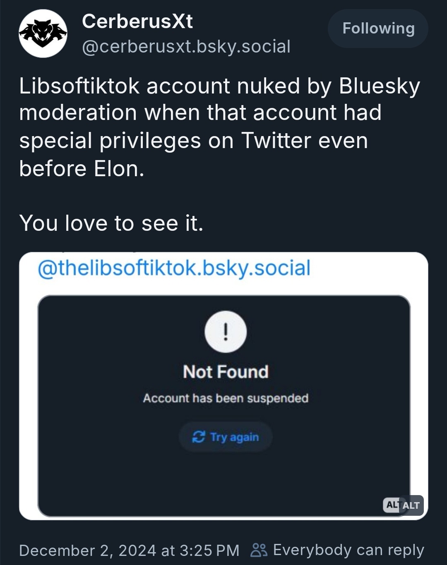Open the CerberusXt wolf avatar
Image resolution: width=447 pixels, height=565 pixels.
43,34
